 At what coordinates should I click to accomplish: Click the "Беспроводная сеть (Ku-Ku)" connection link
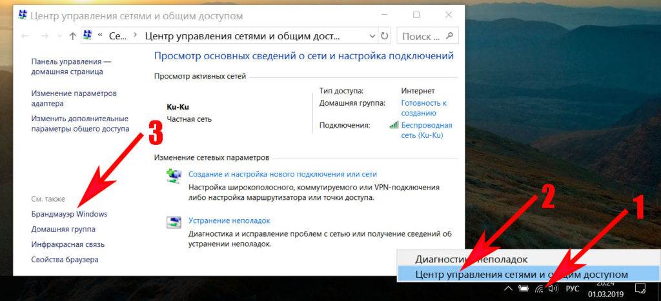coord(426,130)
